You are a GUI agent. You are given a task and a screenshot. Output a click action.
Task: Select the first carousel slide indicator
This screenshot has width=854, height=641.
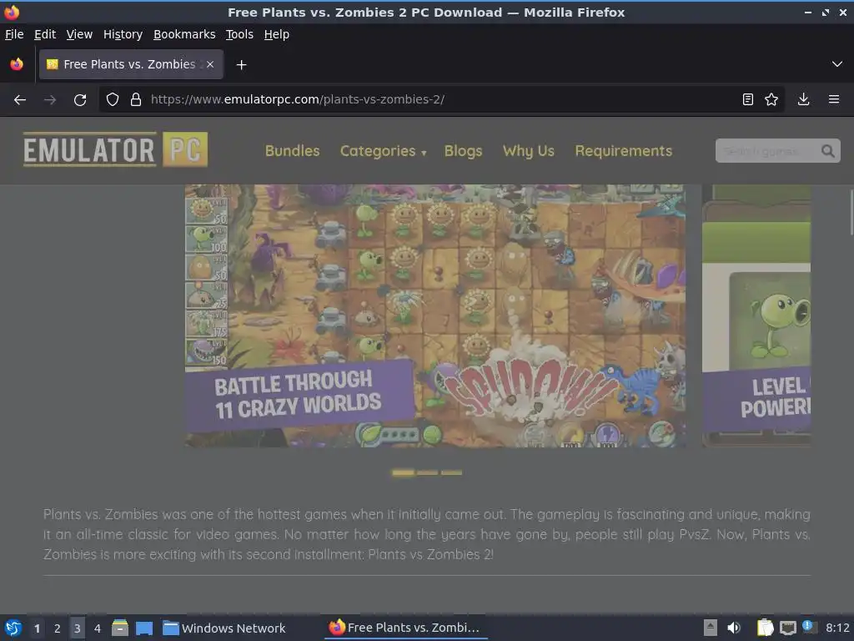[x=403, y=472]
